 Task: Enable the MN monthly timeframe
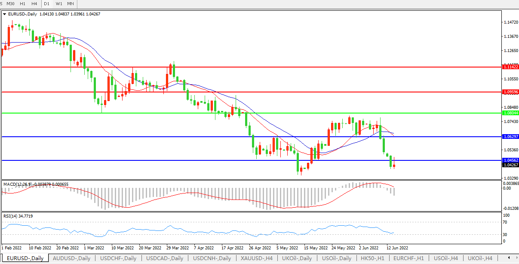tap(71, 4)
